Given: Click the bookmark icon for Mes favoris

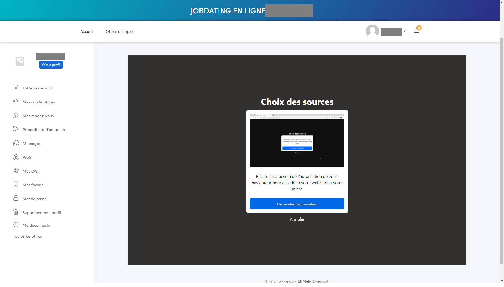Looking at the screenshot, I should coord(16,184).
